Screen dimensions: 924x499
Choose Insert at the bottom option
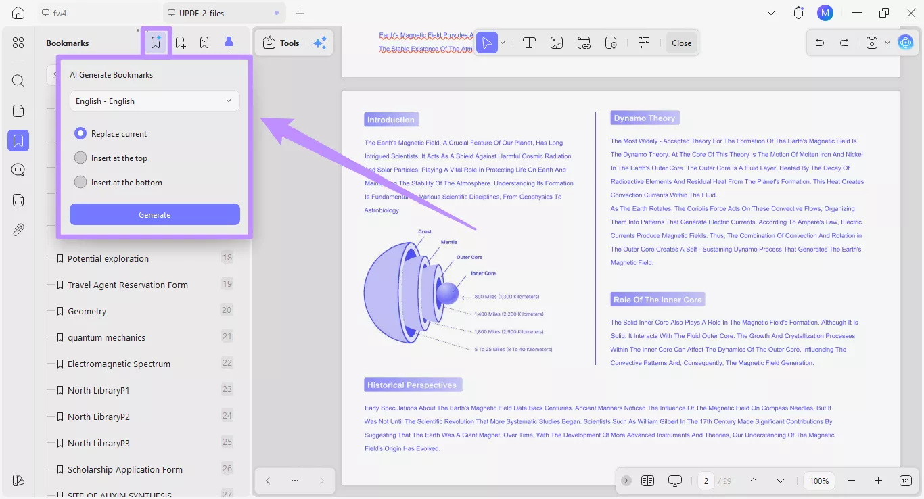click(x=80, y=182)
